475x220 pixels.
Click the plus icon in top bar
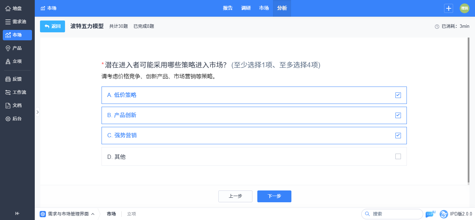click(449, 8)
